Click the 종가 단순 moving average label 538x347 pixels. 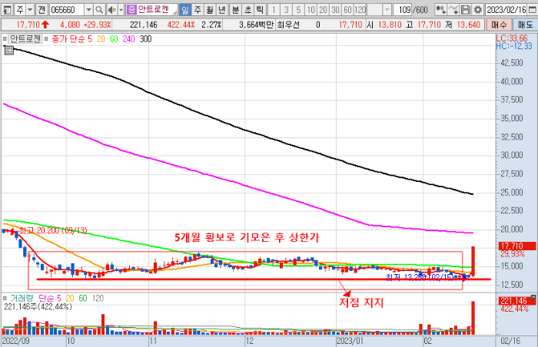click(68, 39)
